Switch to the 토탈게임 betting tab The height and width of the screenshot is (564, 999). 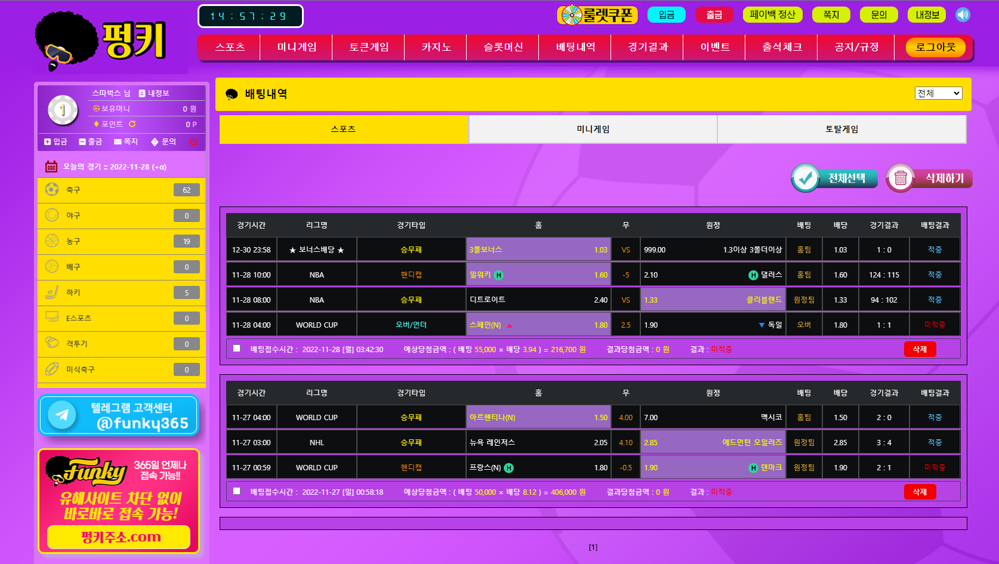pos(841,129)
